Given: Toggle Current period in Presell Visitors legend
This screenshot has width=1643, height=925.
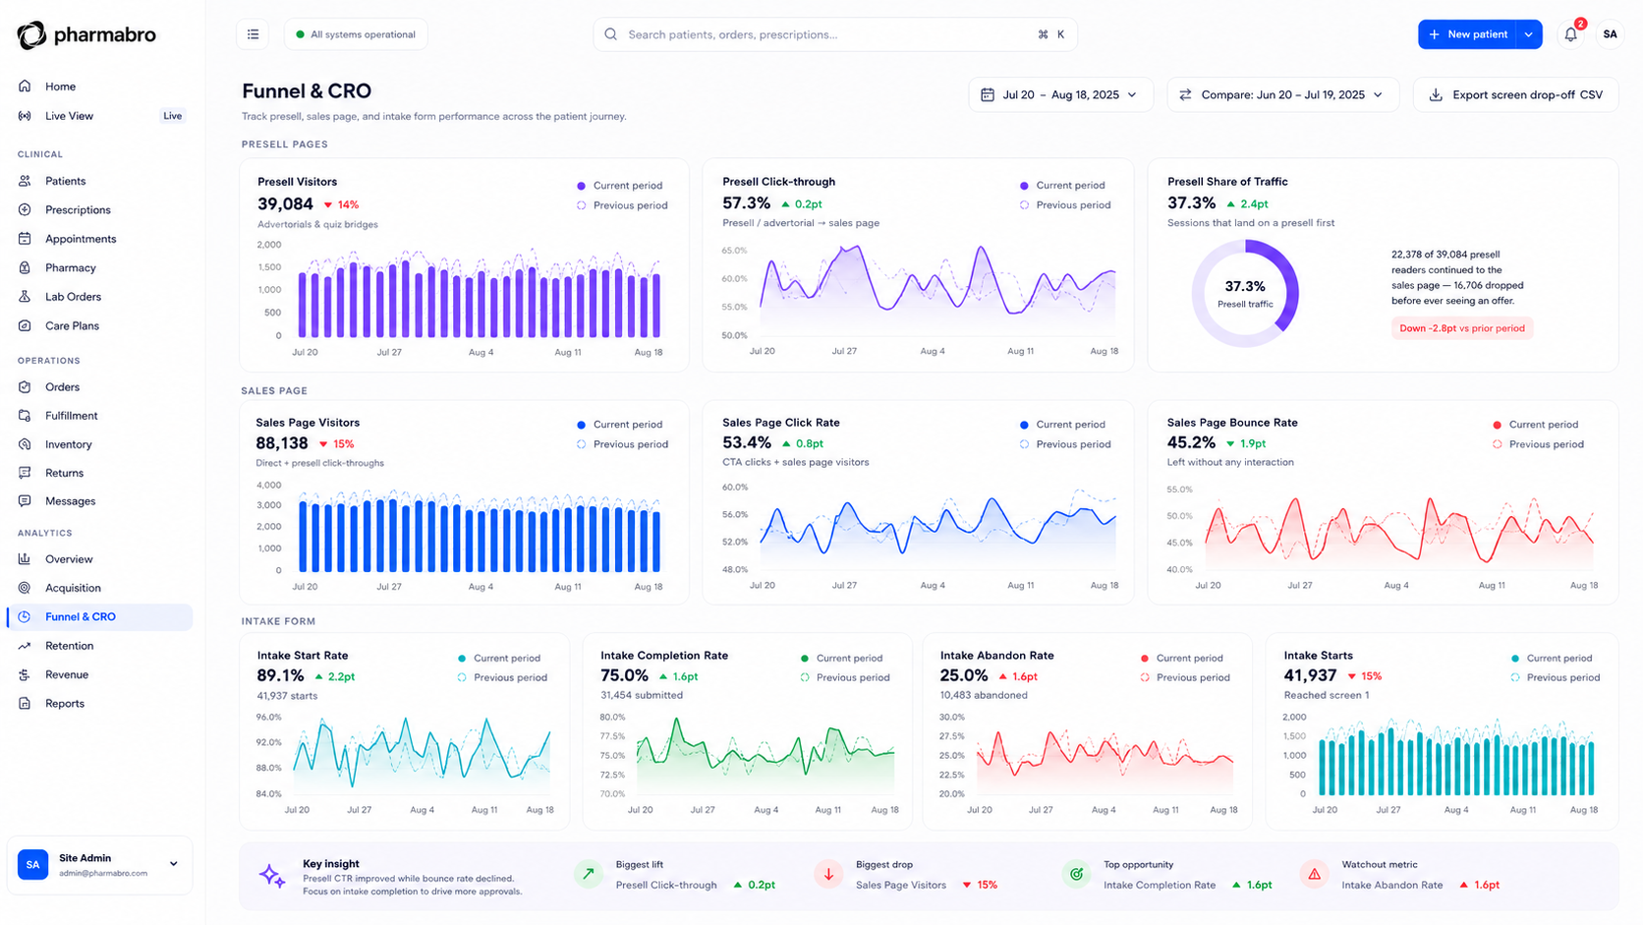Looking at the screenshot, I should click(619, 185).
